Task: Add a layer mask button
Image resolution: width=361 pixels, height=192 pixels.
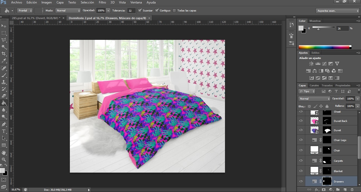Action: coord(324,190)
